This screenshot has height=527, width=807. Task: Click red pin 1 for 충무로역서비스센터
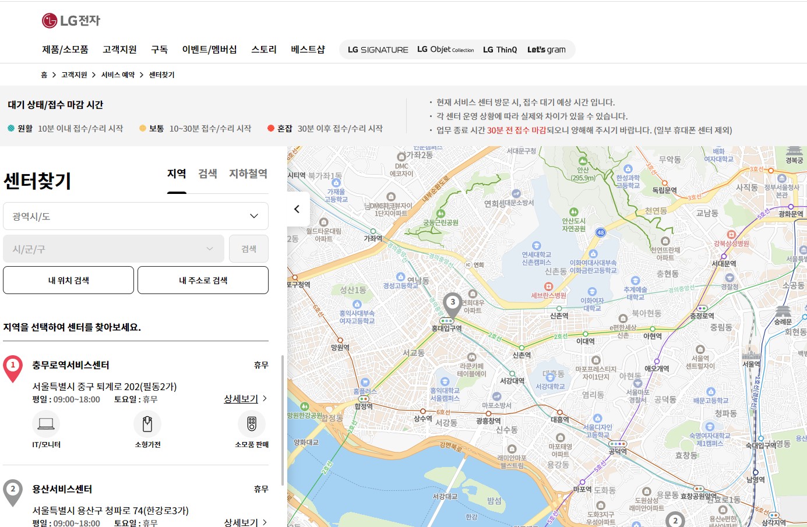tap(13, 368)
